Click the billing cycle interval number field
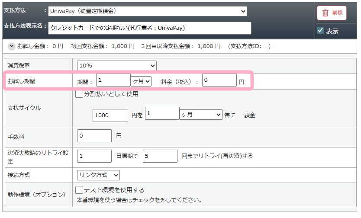This screenshot has height=218, width=361. point(162,114)
